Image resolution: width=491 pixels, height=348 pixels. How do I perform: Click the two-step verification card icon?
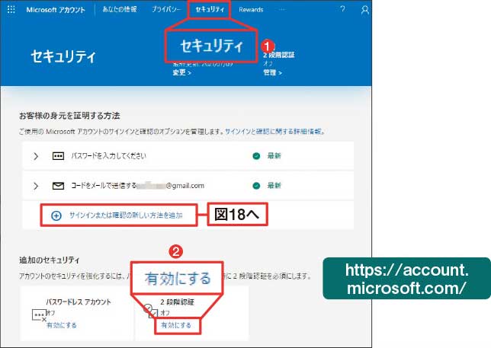click(151, 311)
